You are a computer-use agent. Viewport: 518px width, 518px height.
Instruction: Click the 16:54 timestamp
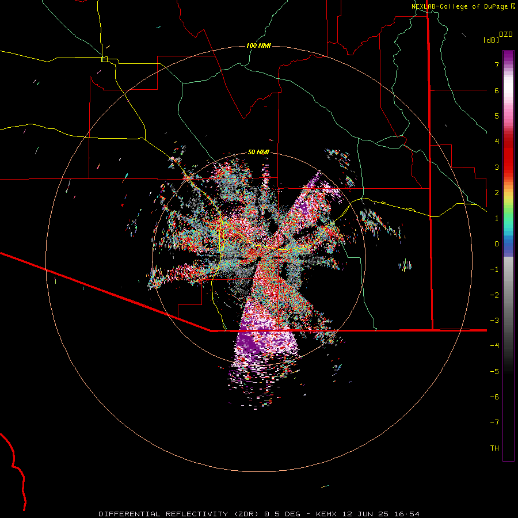tap(407, 514)
